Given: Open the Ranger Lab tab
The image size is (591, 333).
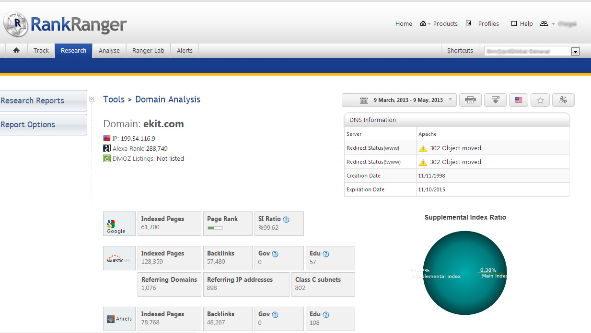Looking at the screenshot, I should 148,50.
